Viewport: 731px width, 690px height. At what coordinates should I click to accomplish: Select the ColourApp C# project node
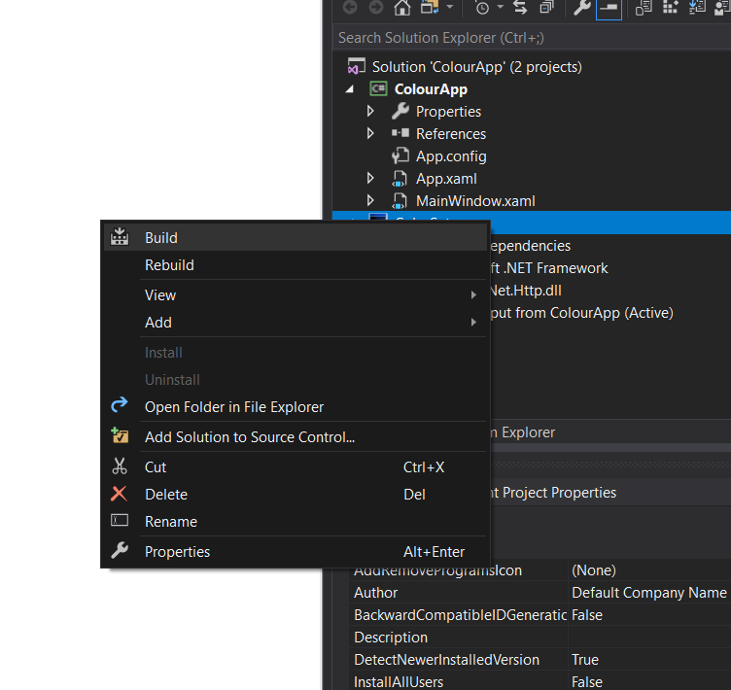click(x=431, y=89)
